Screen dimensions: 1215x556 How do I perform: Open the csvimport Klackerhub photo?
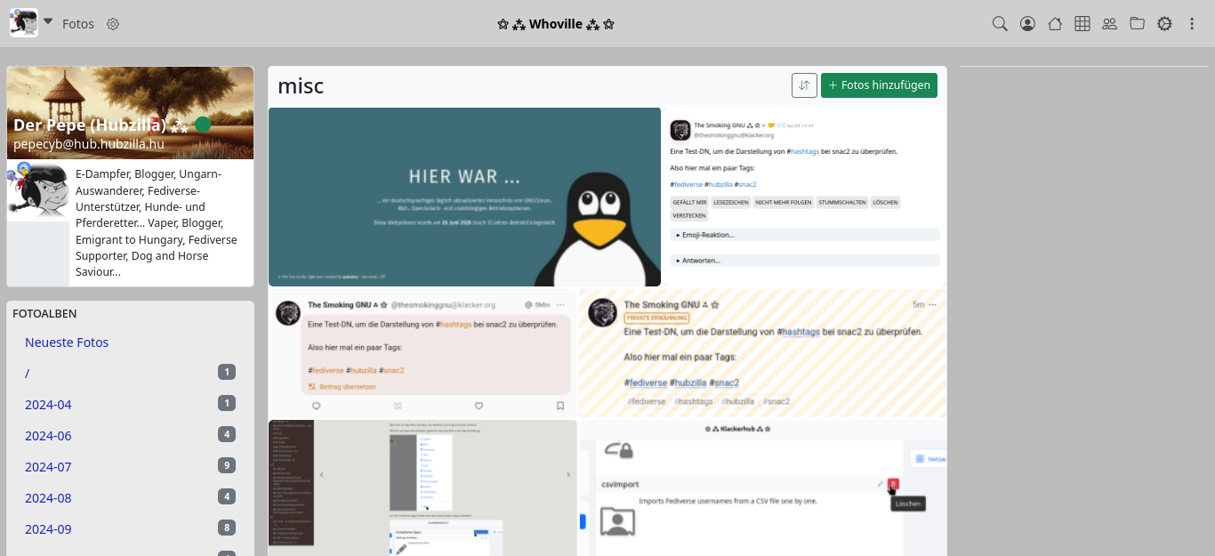762,488
